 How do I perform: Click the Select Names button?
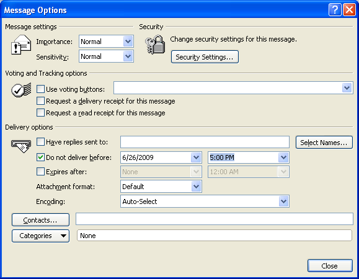tap(324, 143)
